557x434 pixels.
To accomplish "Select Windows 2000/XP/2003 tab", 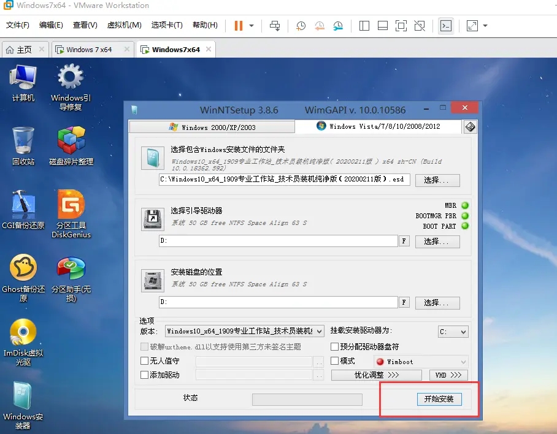I will click(x=212, y=127).
